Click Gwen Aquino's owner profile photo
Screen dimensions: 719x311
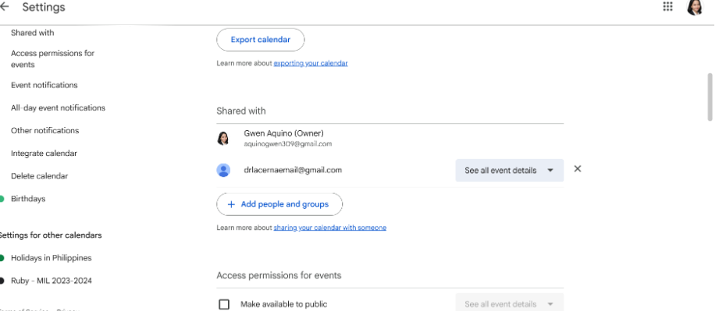(222, 138)
